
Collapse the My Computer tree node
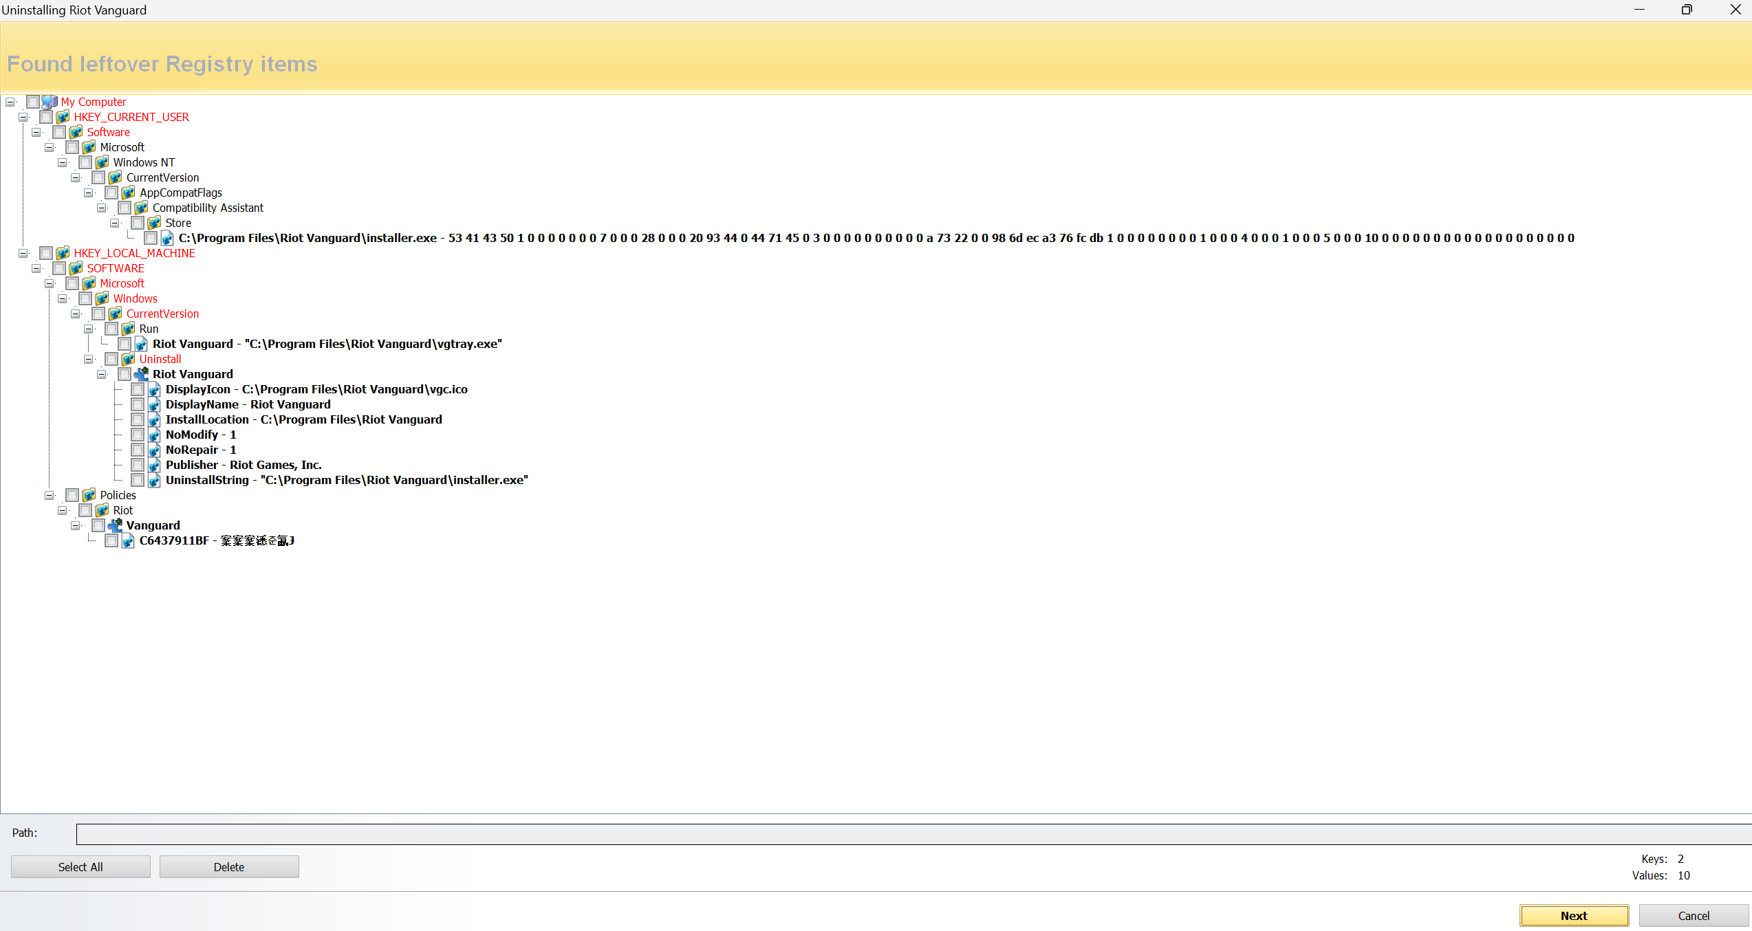[10, 102]
